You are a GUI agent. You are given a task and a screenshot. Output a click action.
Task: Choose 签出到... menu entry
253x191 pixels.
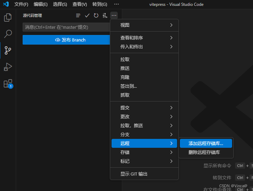(144, 86)
